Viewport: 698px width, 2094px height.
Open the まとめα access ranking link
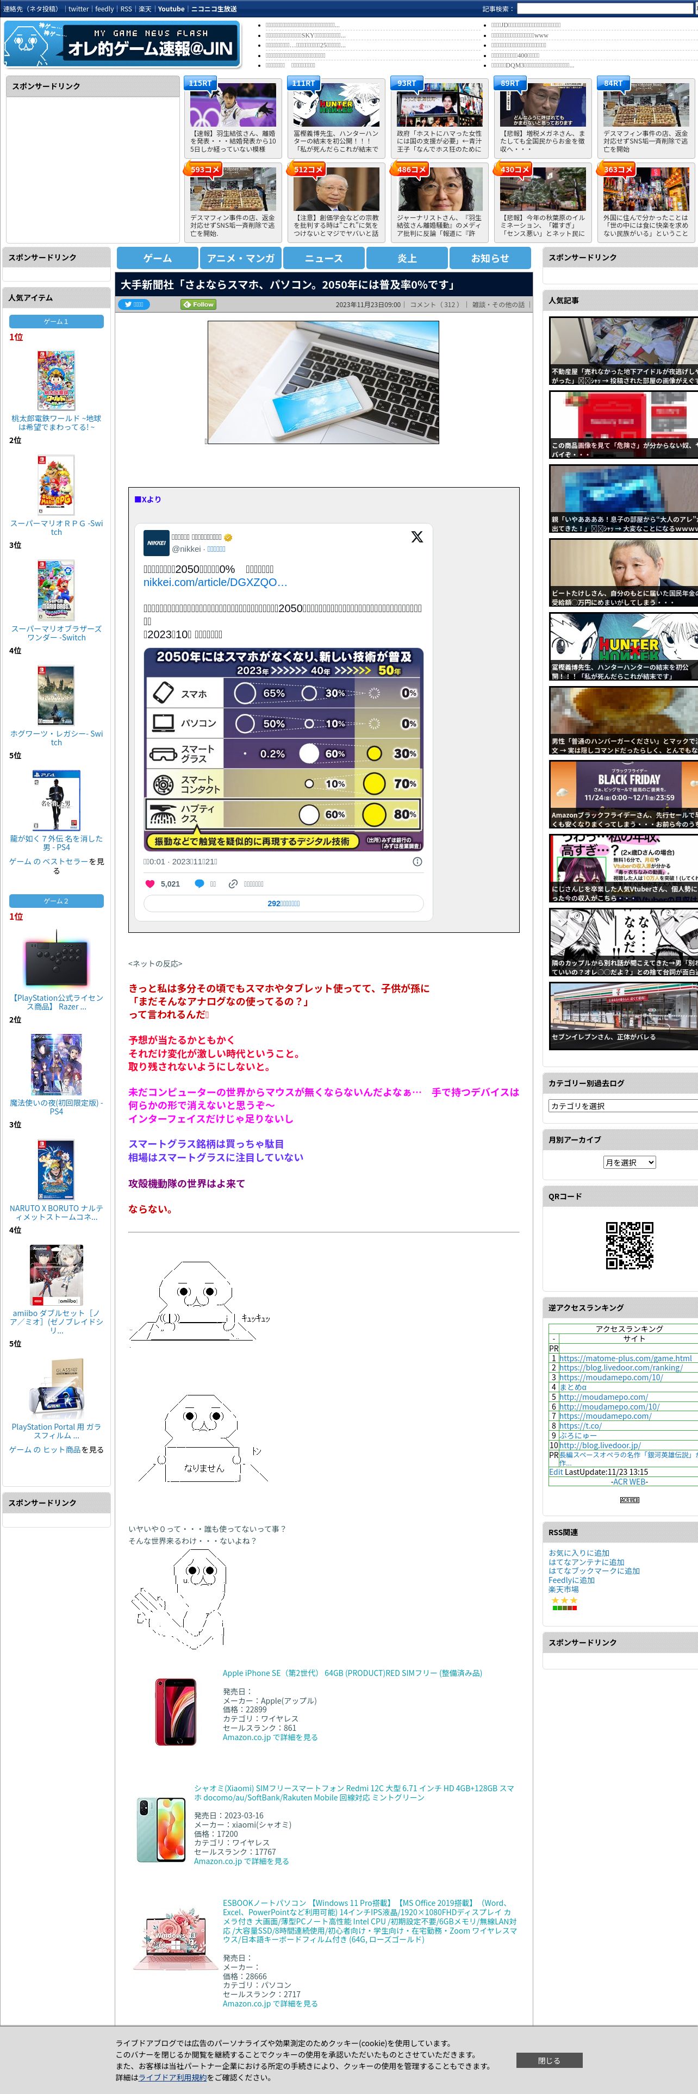point(573,1387)
